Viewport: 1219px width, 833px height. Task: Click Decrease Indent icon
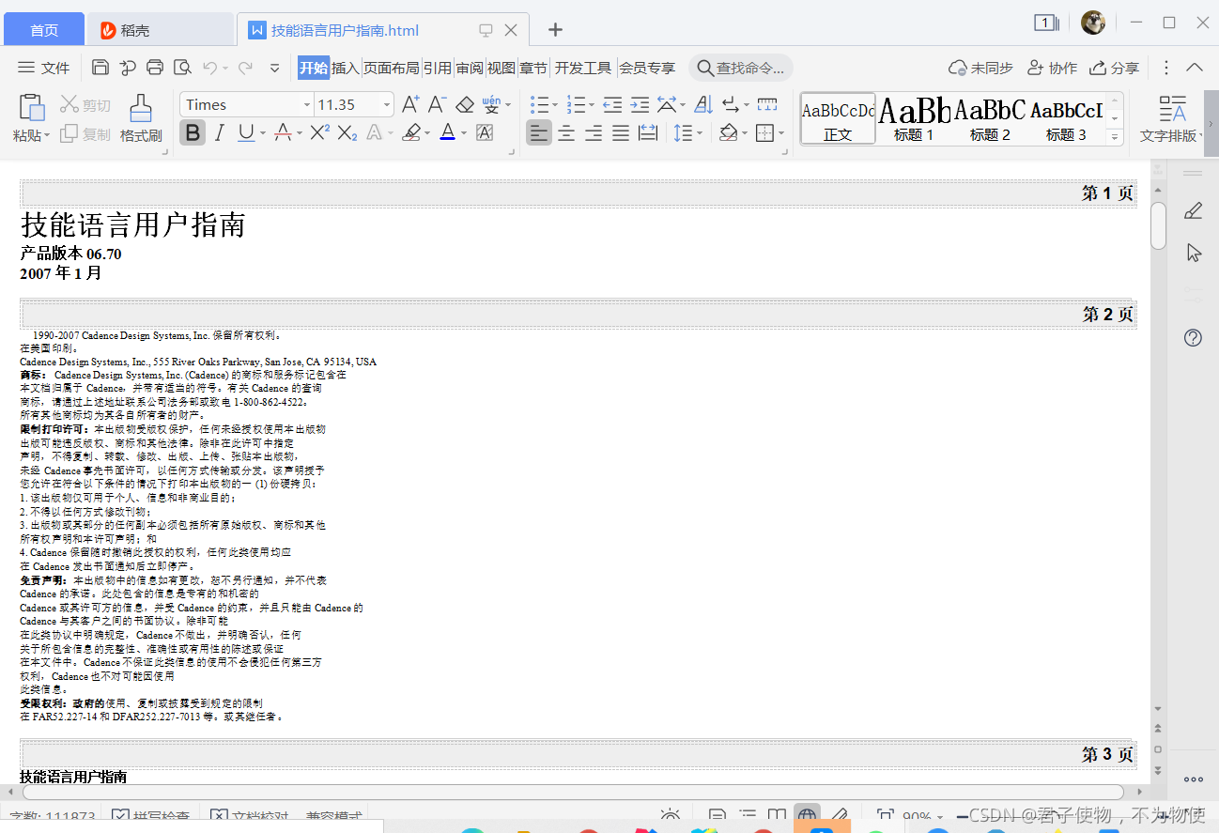(x=612, y=104)
